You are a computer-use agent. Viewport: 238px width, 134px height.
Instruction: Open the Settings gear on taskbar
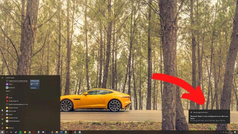click(75, 132)
